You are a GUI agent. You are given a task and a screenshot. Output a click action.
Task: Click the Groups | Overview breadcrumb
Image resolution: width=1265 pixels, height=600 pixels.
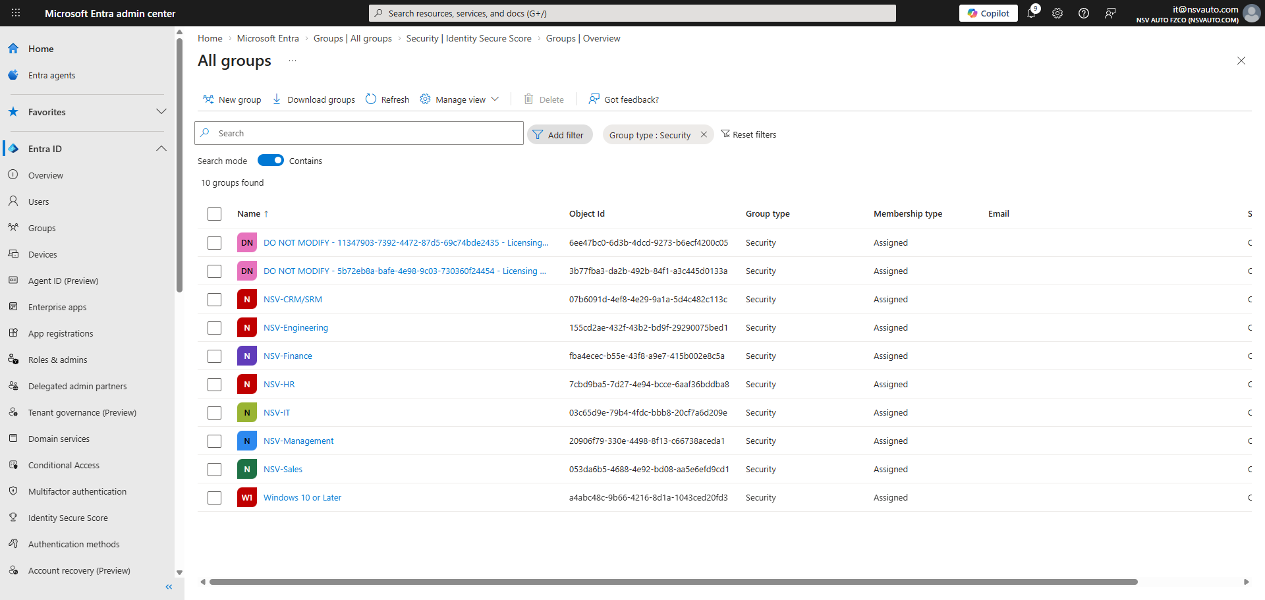coord(583,38)
